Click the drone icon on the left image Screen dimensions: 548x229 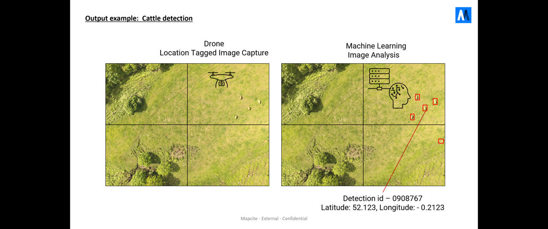pyautogui.click(x=221, y=79)
